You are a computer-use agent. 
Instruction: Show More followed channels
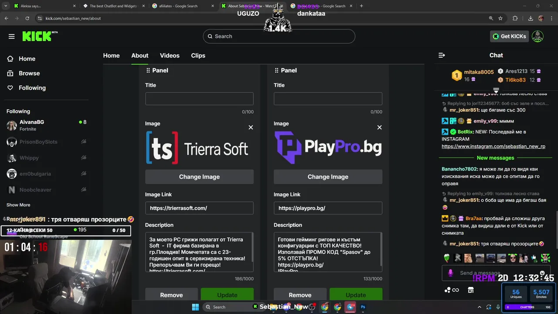(x=18, y=205)
